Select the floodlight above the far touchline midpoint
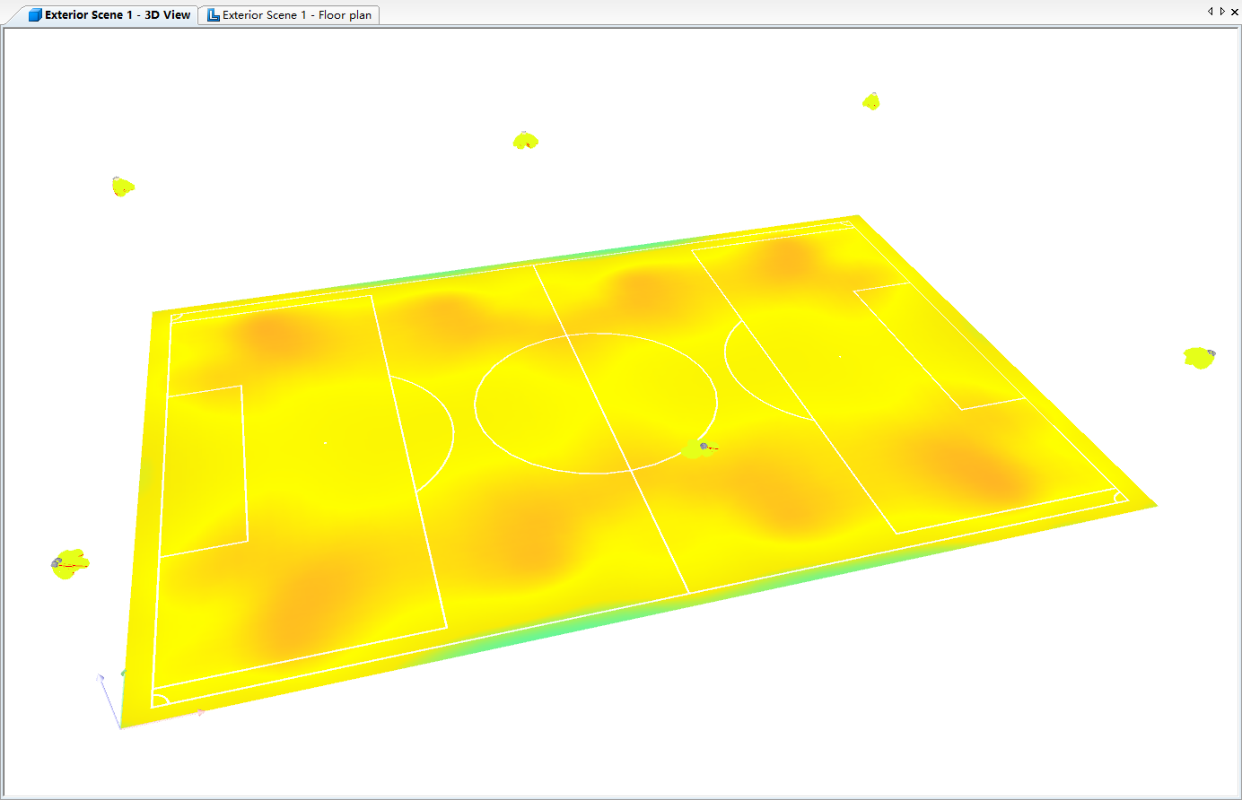Image resolution: width=1242 pixels, height=800 pixels. [x=525, y=140]
